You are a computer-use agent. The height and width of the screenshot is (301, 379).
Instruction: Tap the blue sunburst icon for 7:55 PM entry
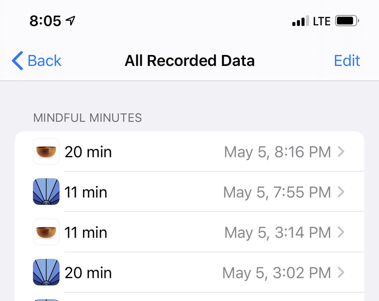(46, 192)
